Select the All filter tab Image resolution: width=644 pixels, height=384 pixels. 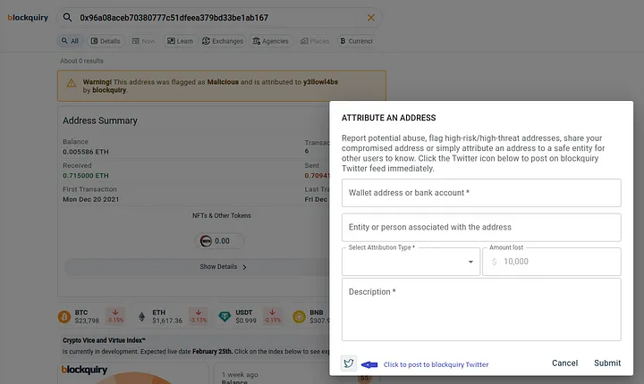(x=70, y=41)
